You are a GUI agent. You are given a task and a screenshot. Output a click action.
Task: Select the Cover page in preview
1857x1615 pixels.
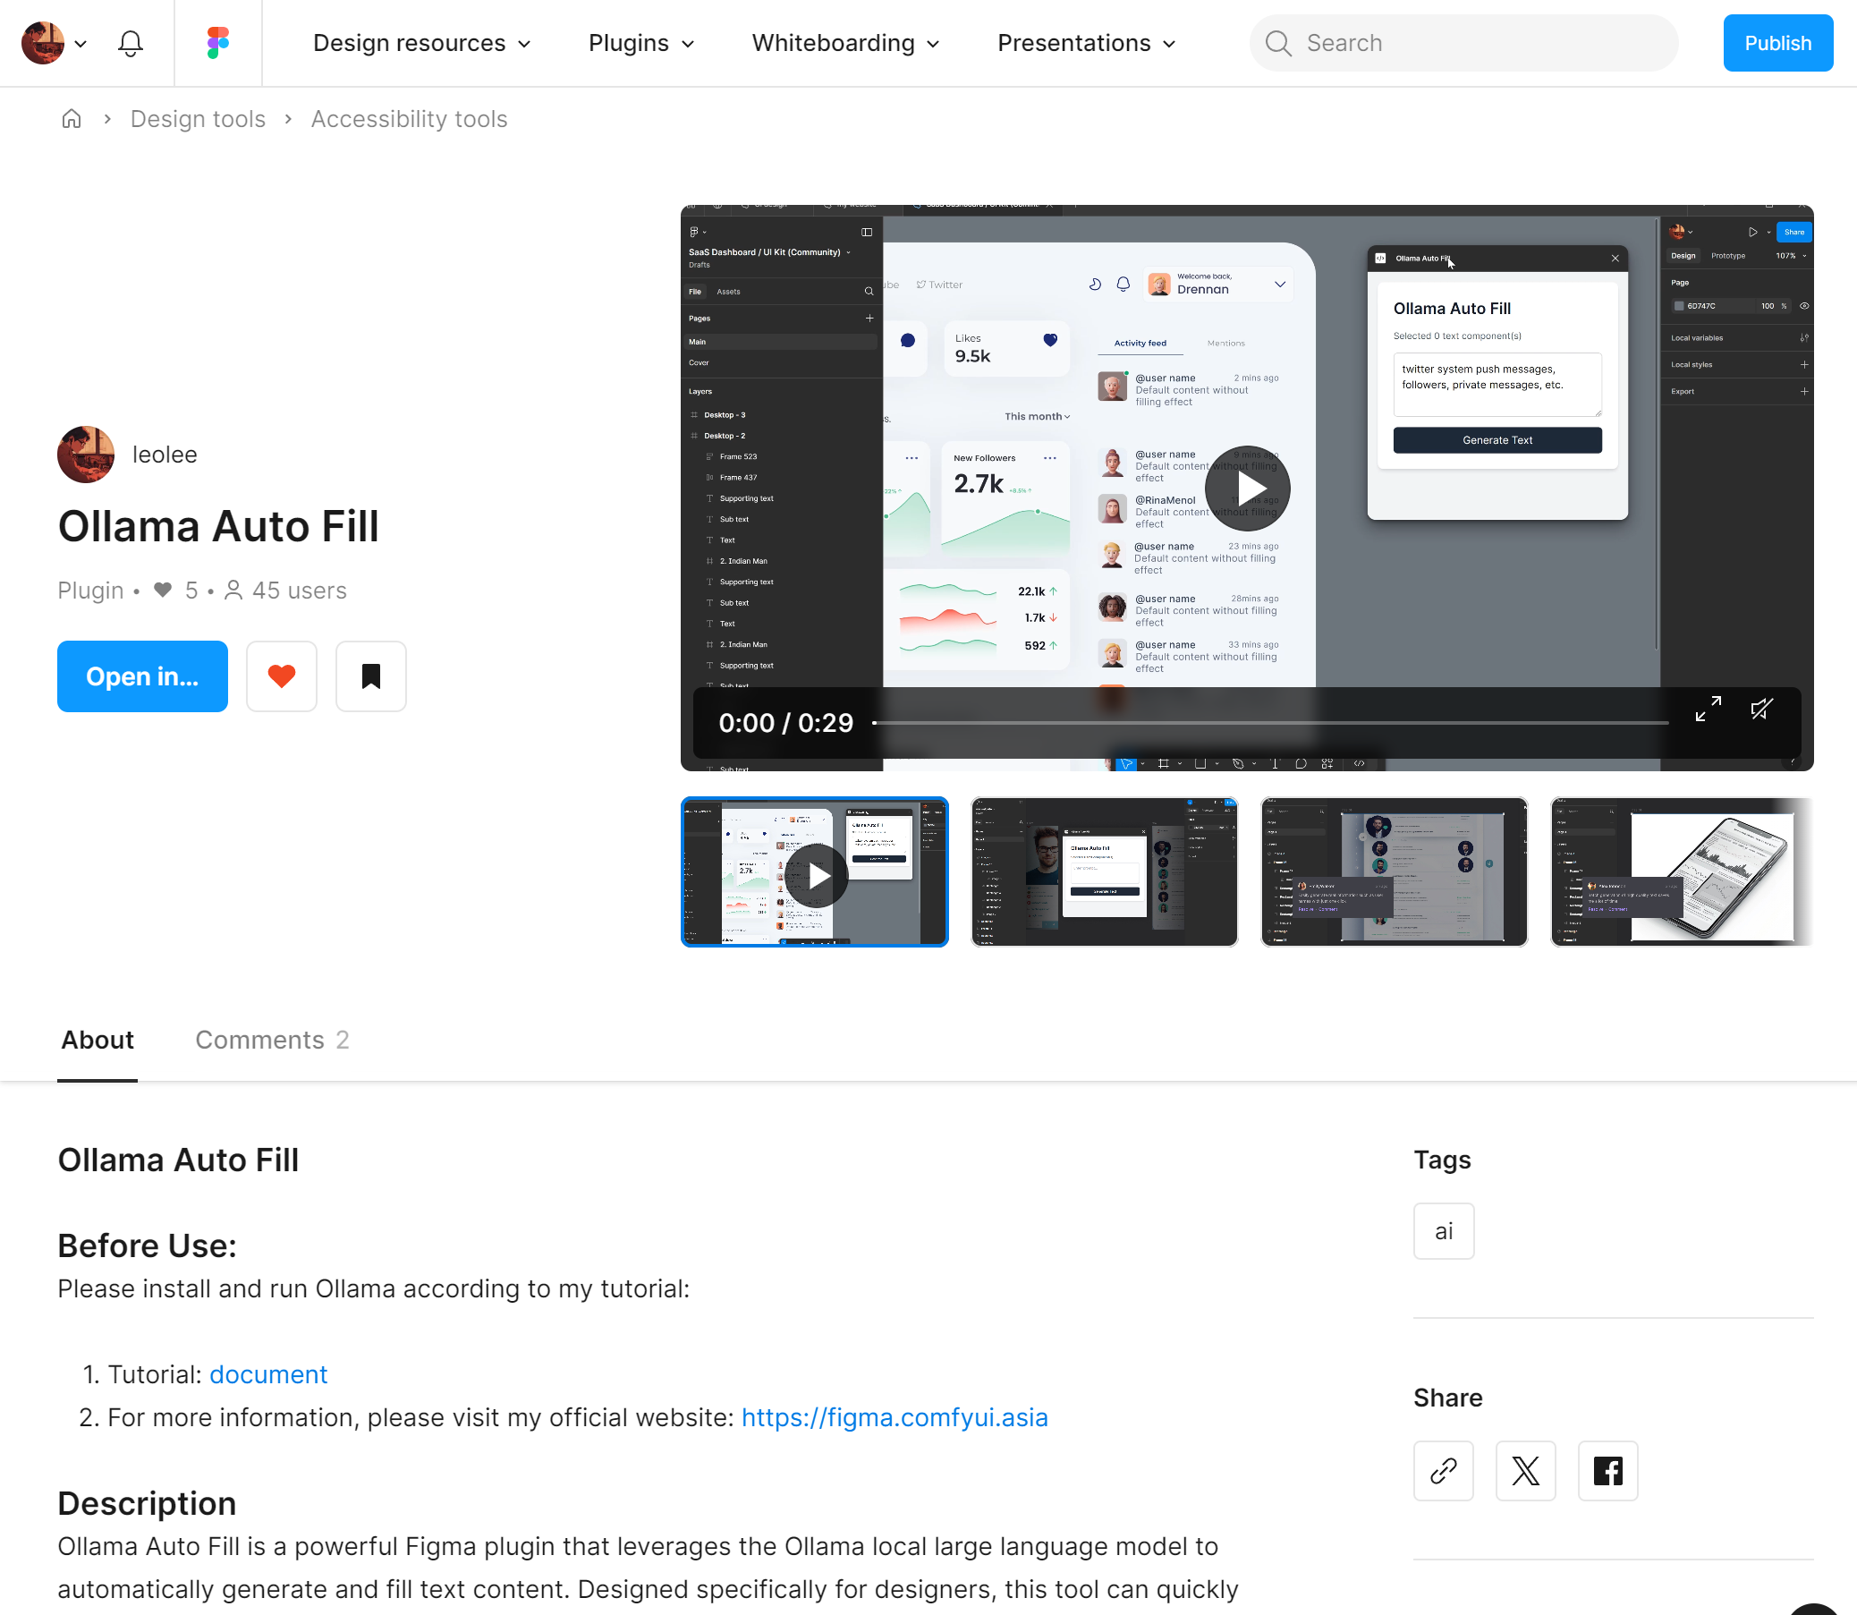pos(700,363)
